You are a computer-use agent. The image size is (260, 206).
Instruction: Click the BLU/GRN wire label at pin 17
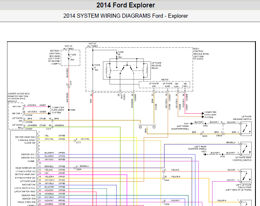[x=49, y=187]
